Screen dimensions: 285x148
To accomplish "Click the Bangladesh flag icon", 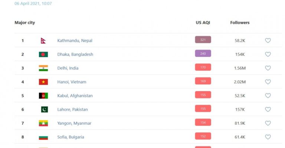I will pos(43,54).
